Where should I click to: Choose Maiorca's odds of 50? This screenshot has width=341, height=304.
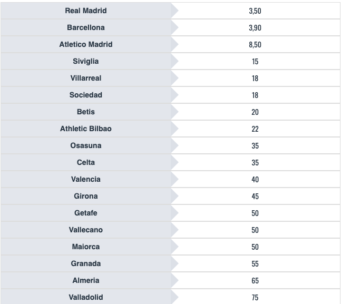[255, 247]
